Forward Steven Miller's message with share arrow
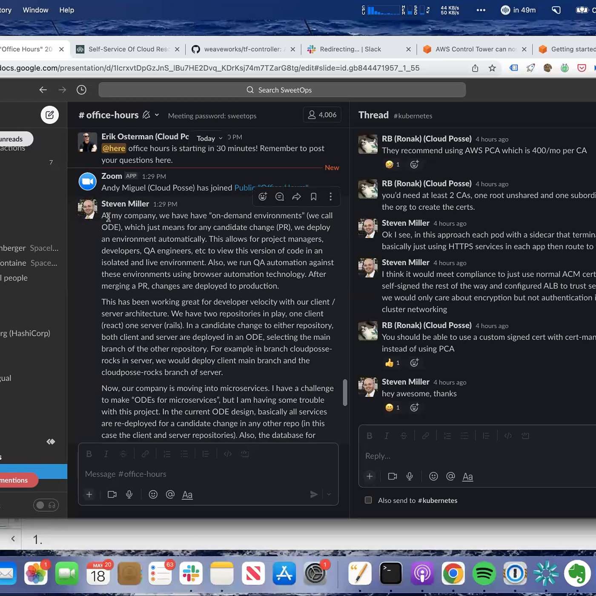The width and height of the screenshot is (596, 596). click(x=297, y=197)
